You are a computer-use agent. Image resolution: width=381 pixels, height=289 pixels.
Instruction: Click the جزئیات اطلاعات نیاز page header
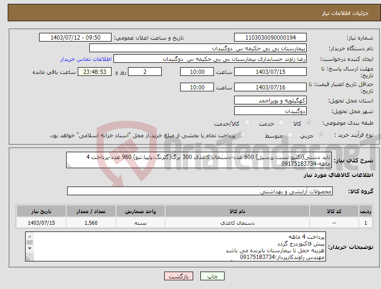pos(345,13)
